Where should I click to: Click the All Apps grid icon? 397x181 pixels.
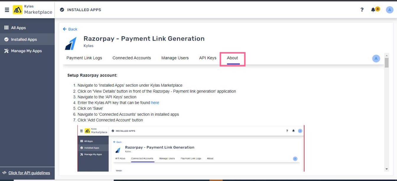[x=6, y=28]
